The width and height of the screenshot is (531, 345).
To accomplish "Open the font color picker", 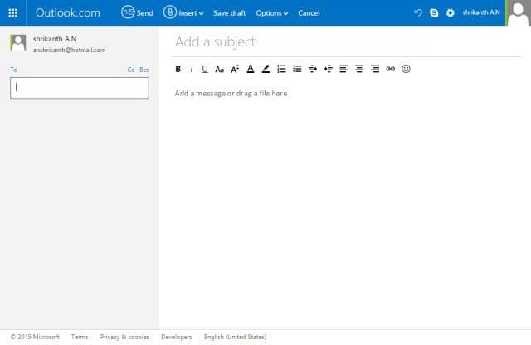I will (x=251, y=69).
